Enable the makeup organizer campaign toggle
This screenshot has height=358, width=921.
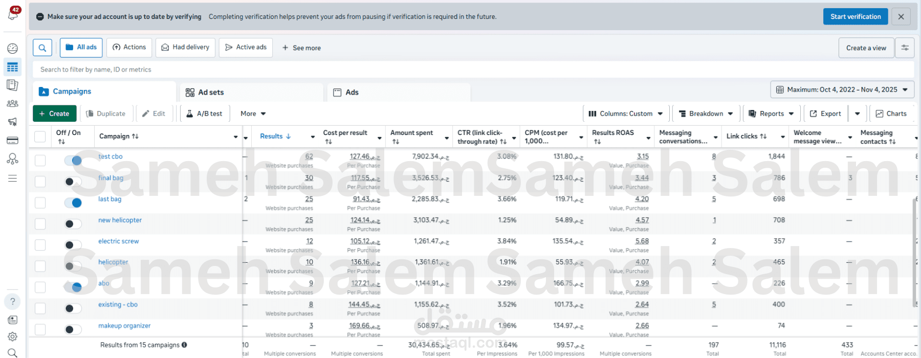click(73, 329)
